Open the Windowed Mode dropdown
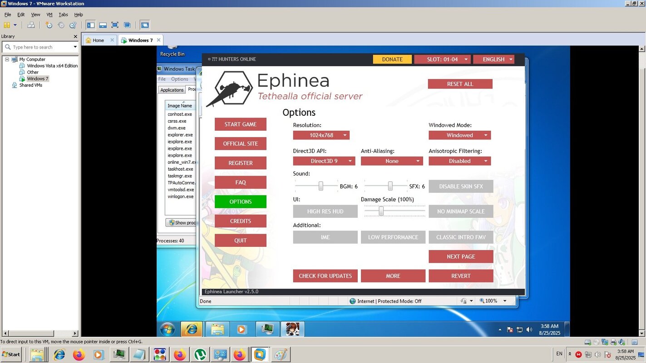 [x=459, y=135]
